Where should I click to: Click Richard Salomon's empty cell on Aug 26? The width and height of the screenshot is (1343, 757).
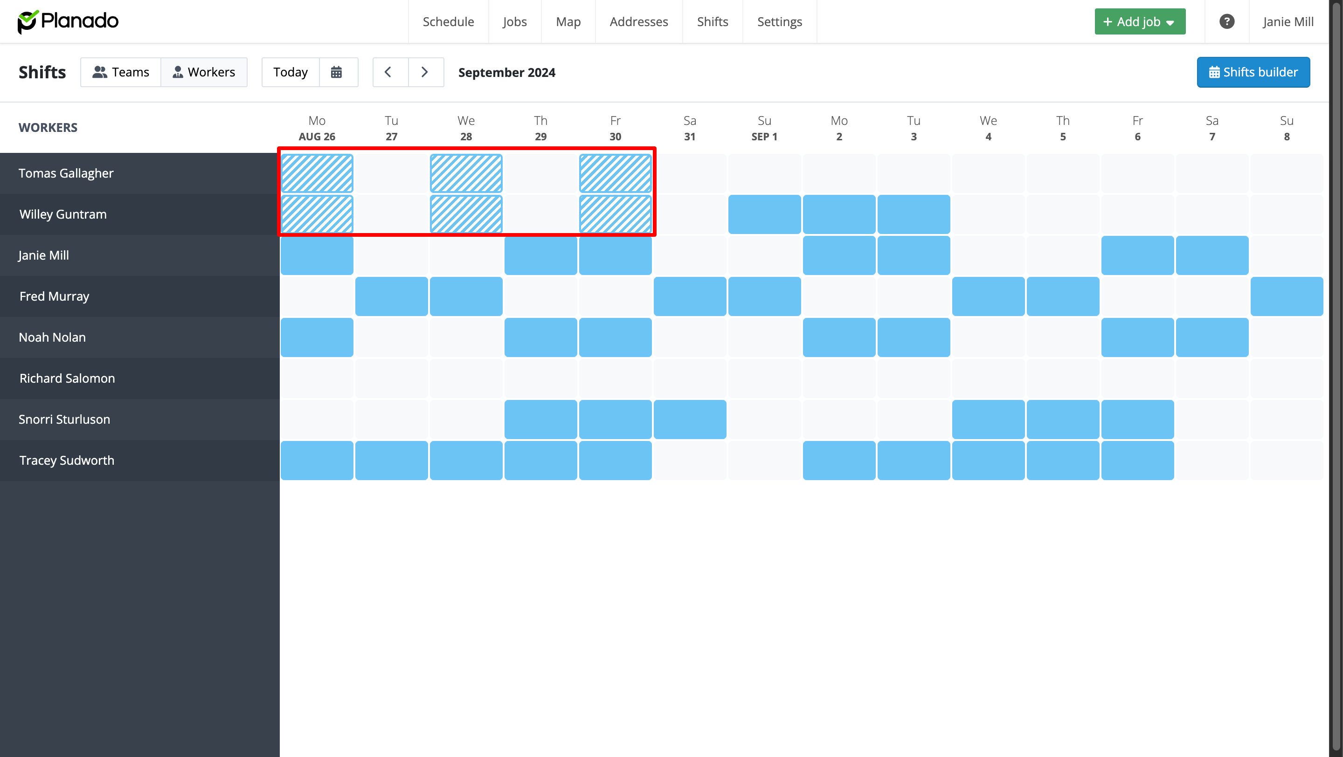coord(317,378)
